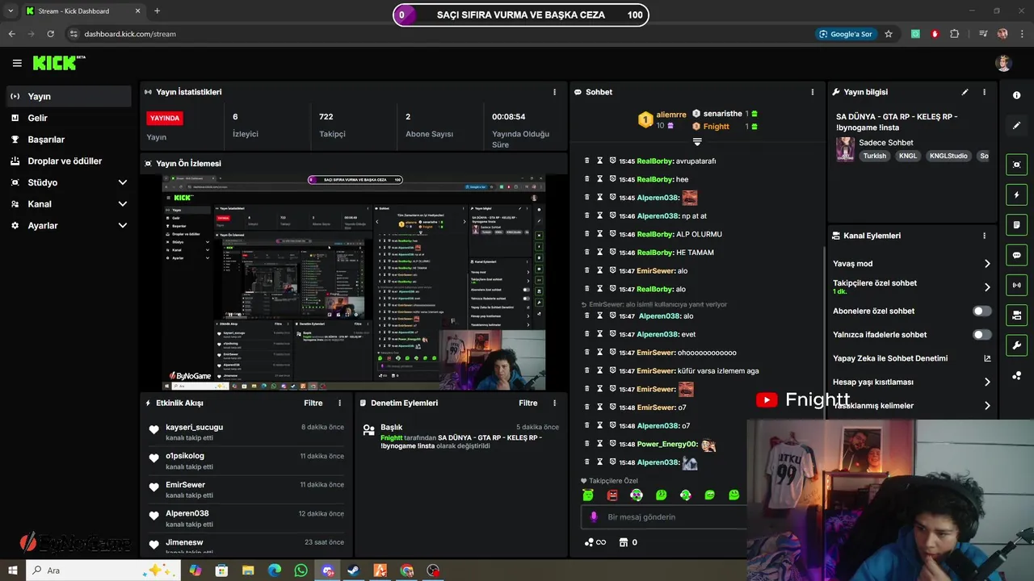Open Etkinlik Akışı three-dot menu
The height and width of the screenshot is (581, 1034).
(x=339, y=403)
